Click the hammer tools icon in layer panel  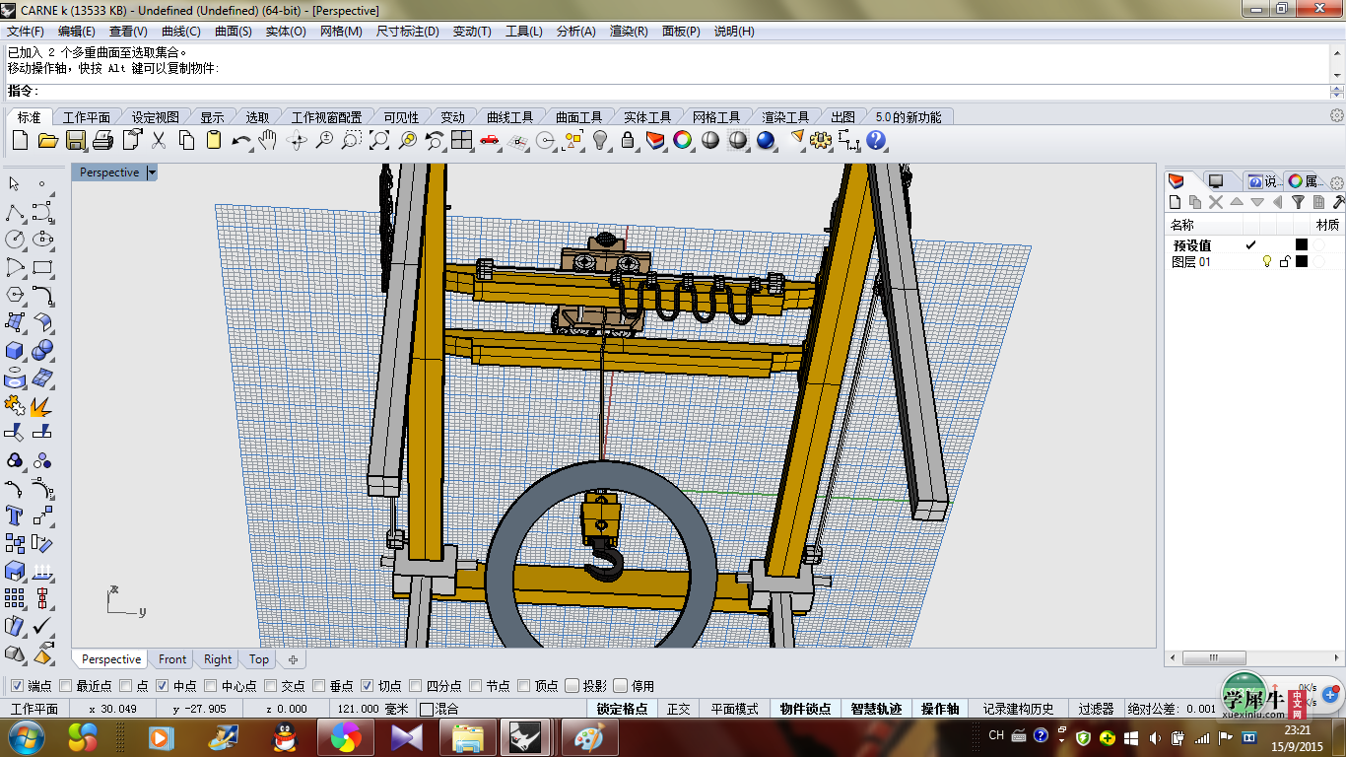click(x=1338, y=202)
